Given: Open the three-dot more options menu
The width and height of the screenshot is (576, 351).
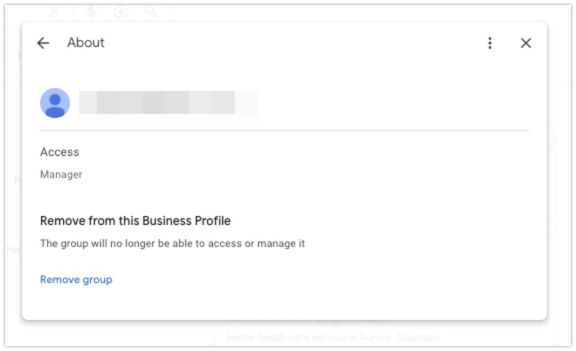Looking at the screenshot, I should click(x=490, y=43).
